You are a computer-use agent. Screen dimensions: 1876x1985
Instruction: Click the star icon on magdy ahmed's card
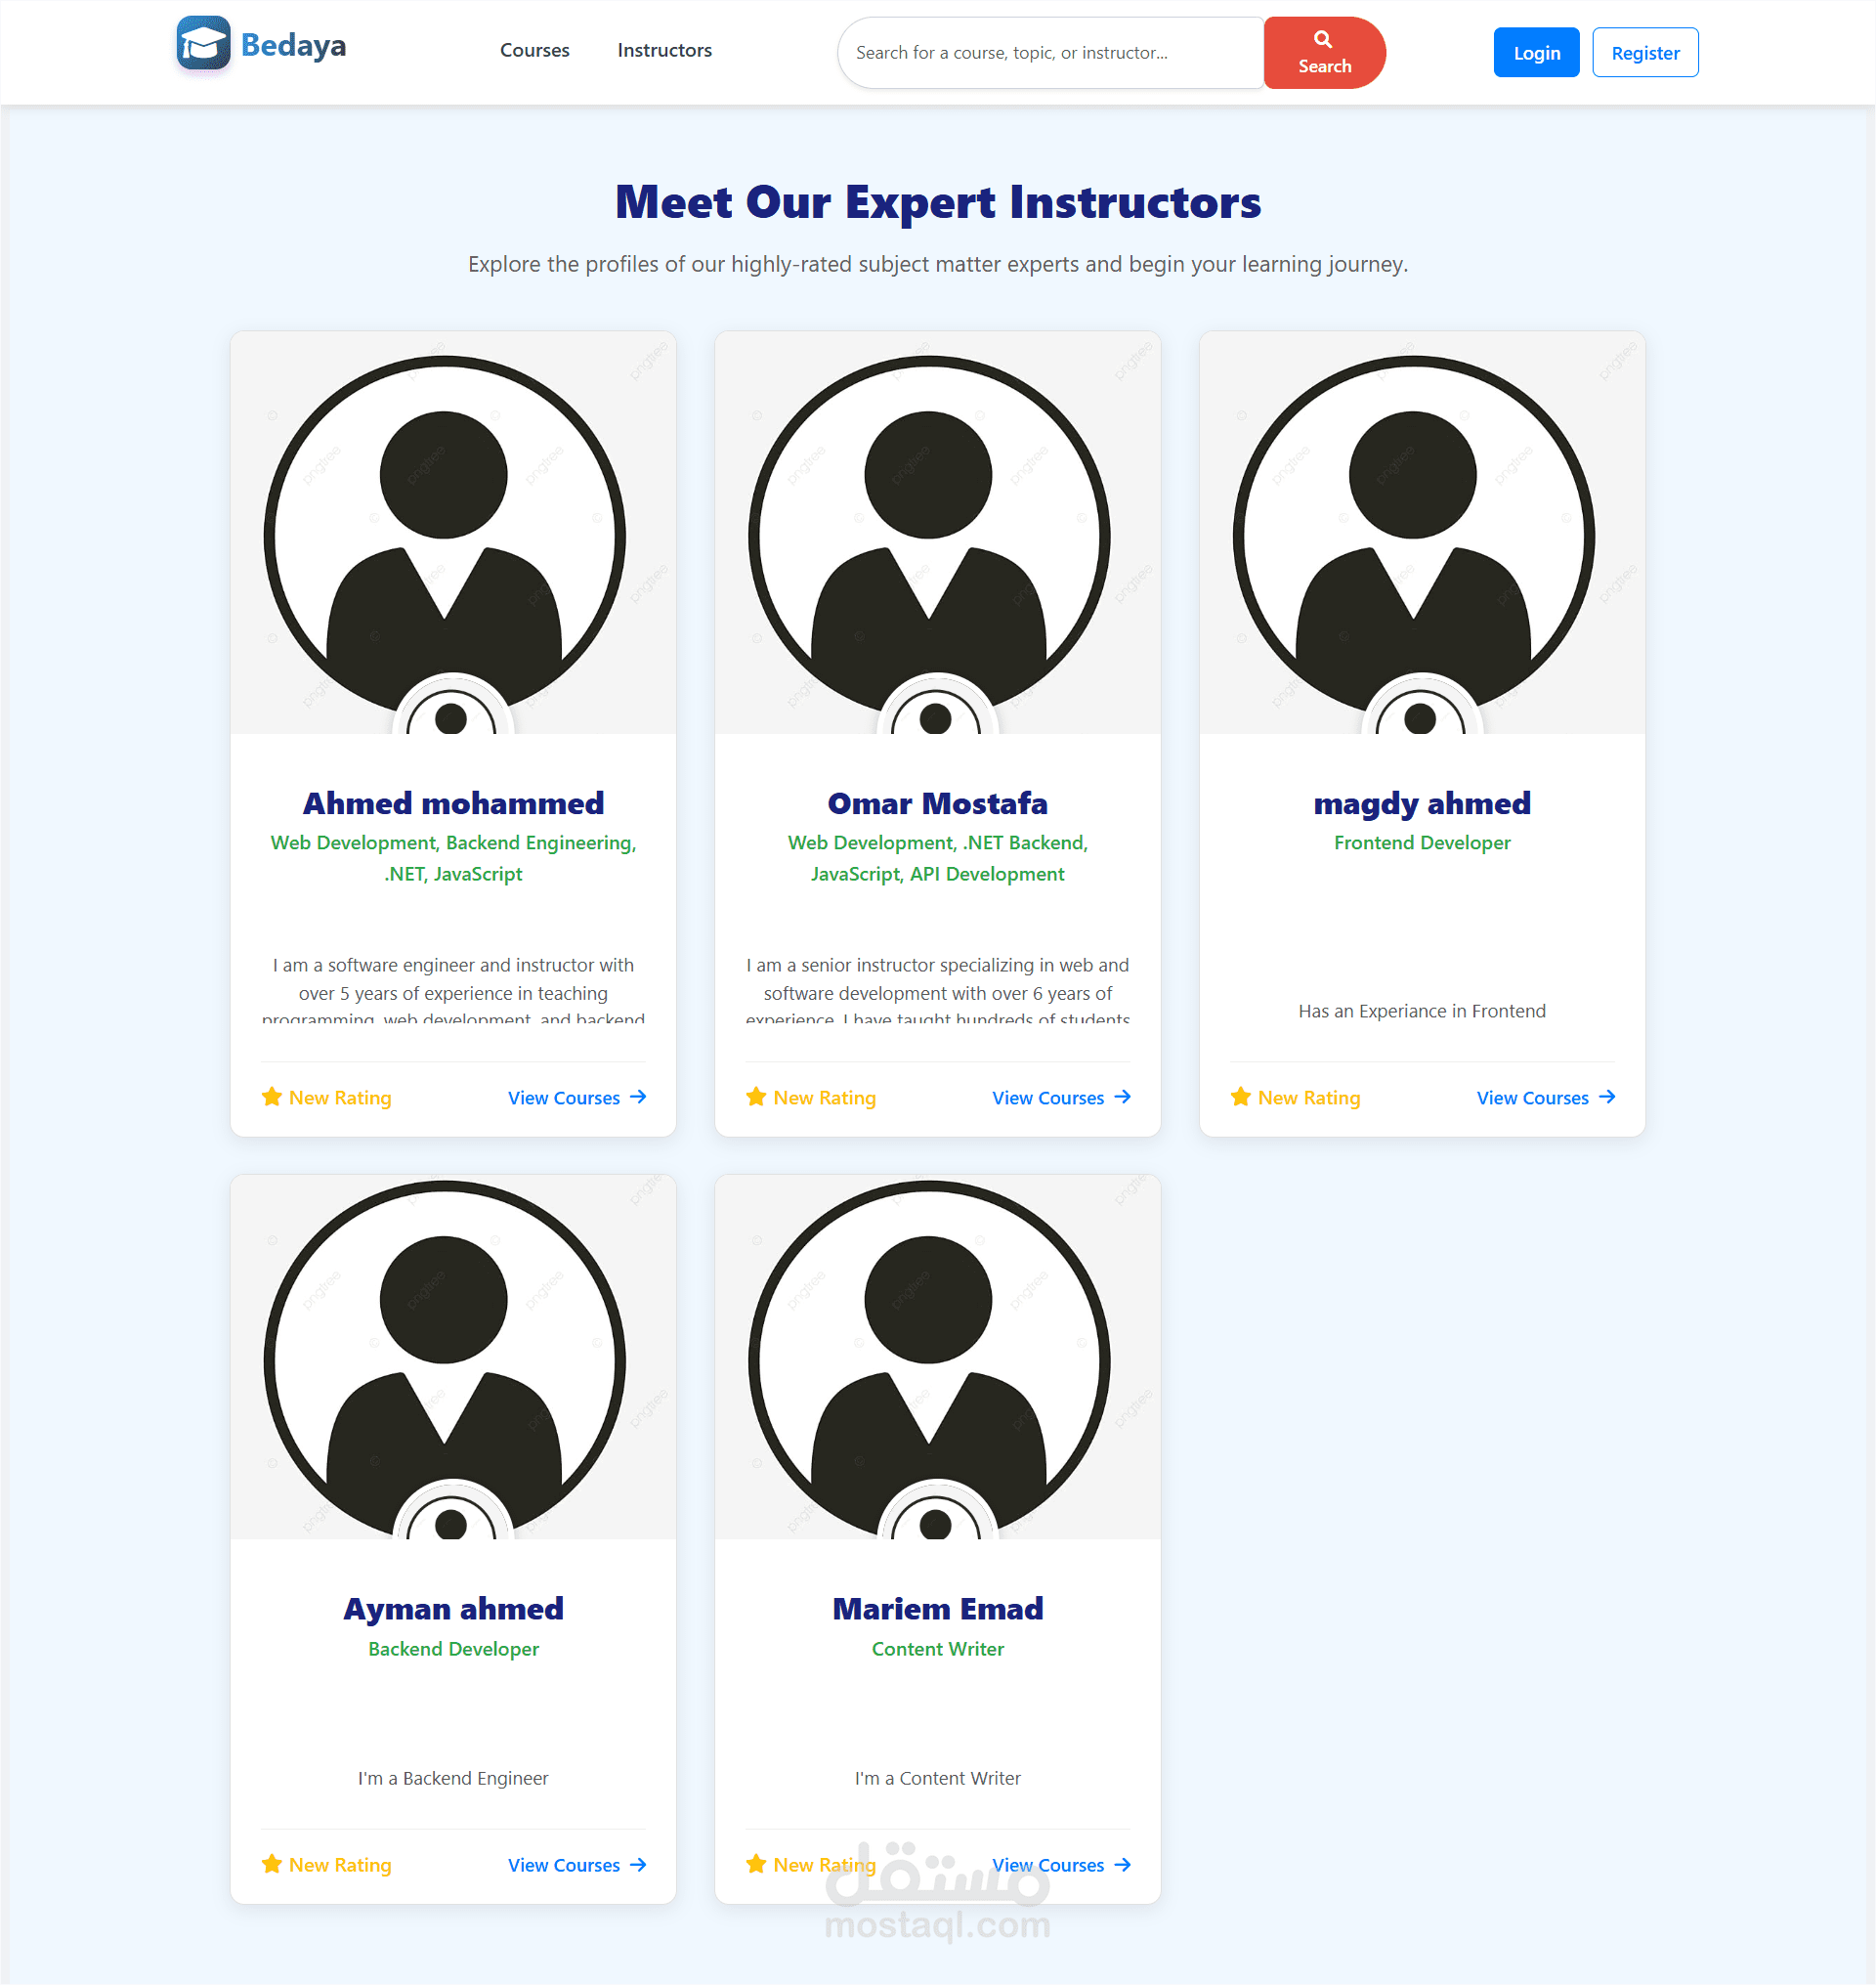[1240, 1097]
